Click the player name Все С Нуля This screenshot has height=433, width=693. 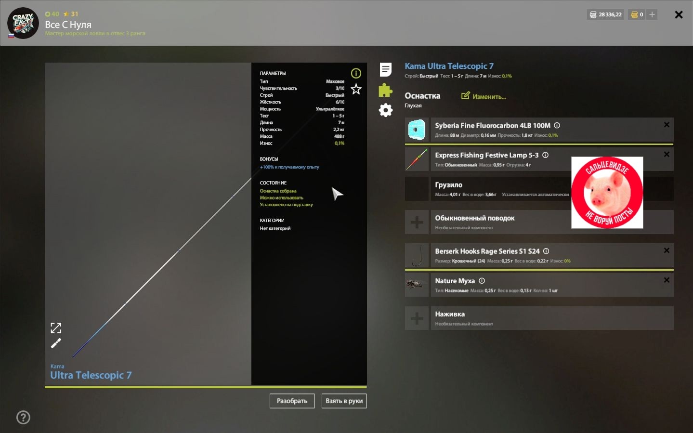coord(68,25)
